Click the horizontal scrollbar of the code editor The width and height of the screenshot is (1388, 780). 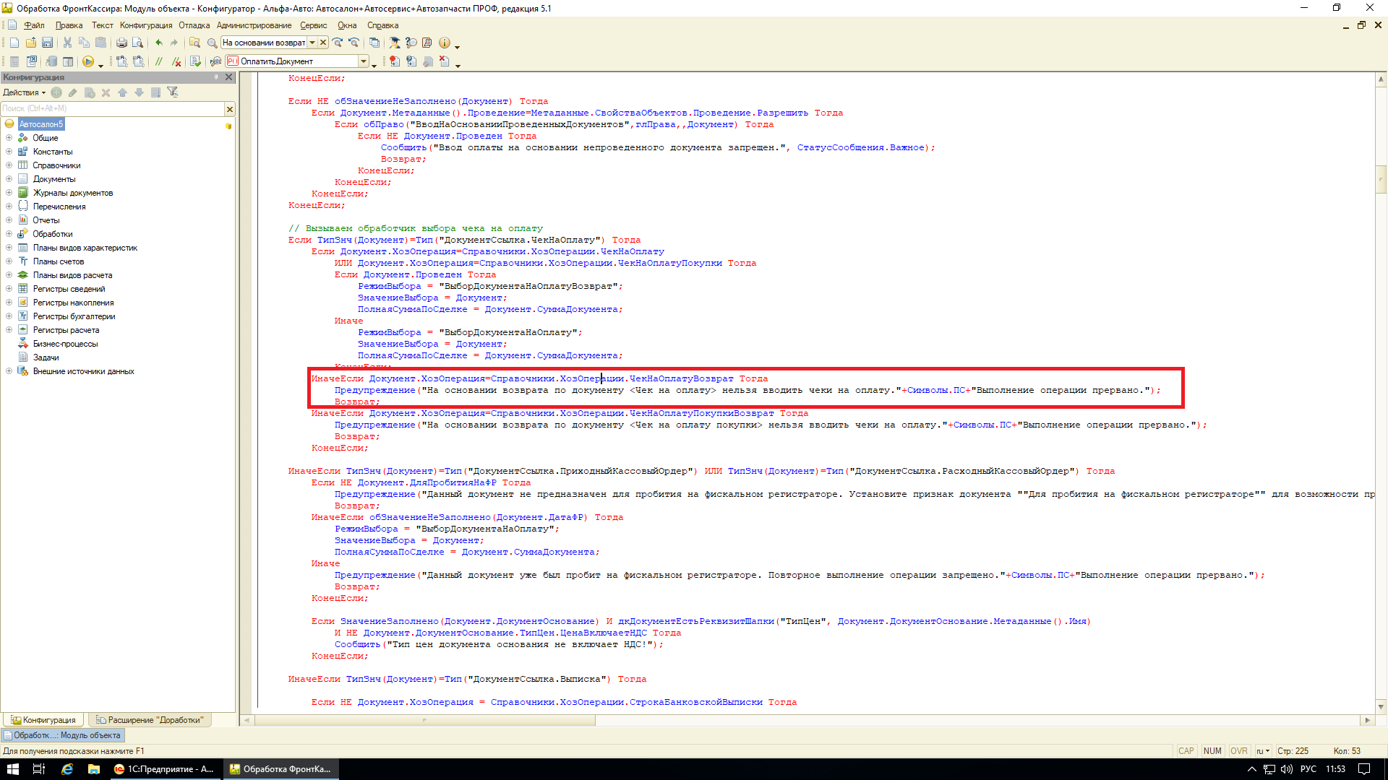click(x=425, y=720)
